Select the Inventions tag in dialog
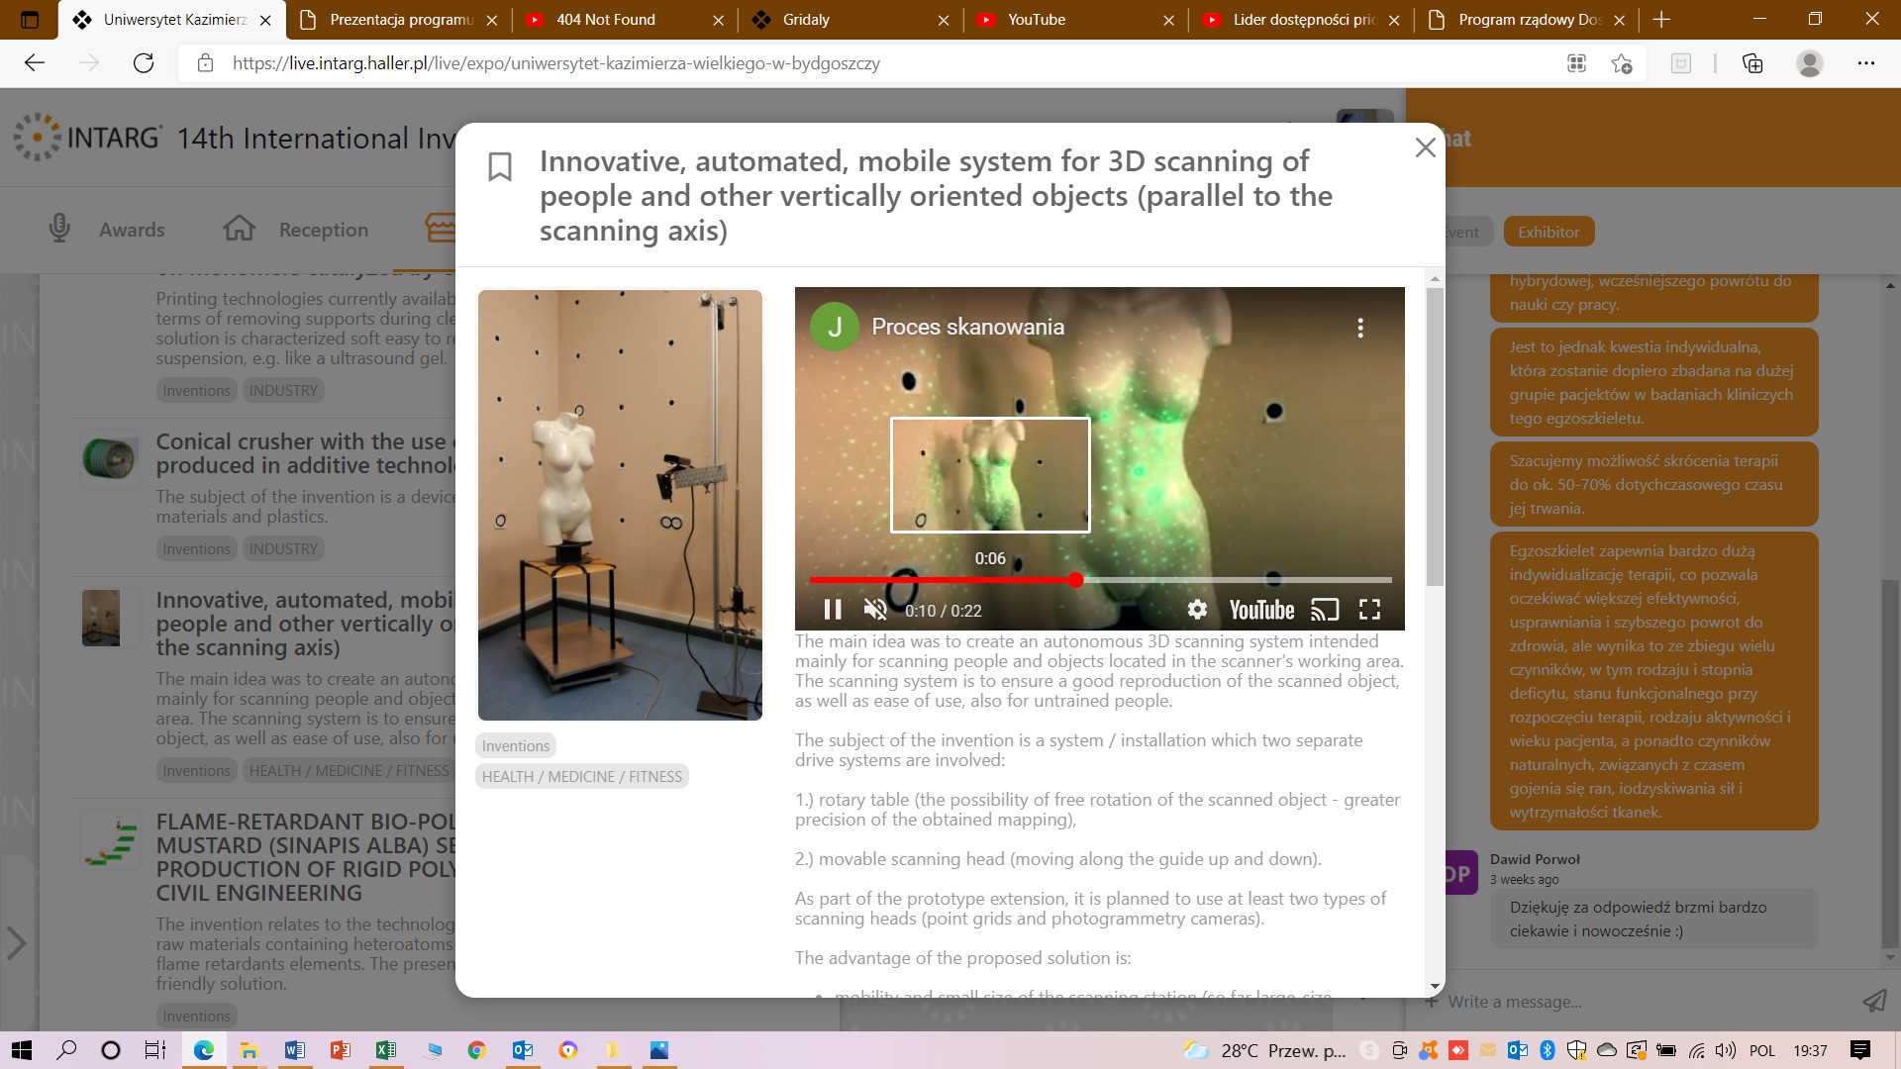1901x1069 pixels. tap(516, 745)
